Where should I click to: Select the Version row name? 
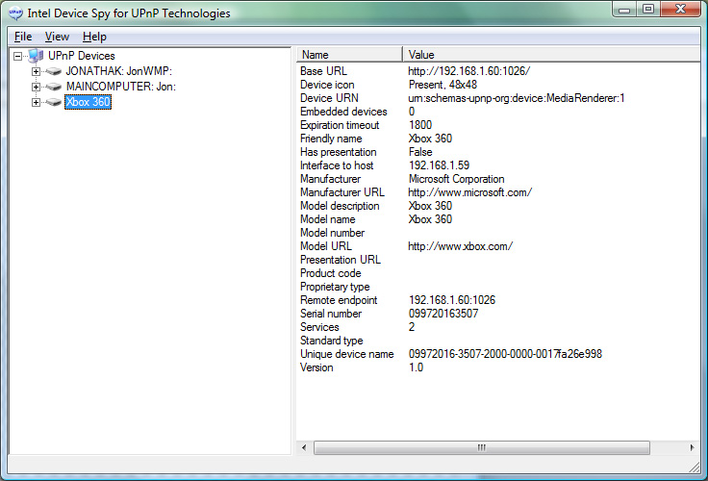tap(316, 367)
